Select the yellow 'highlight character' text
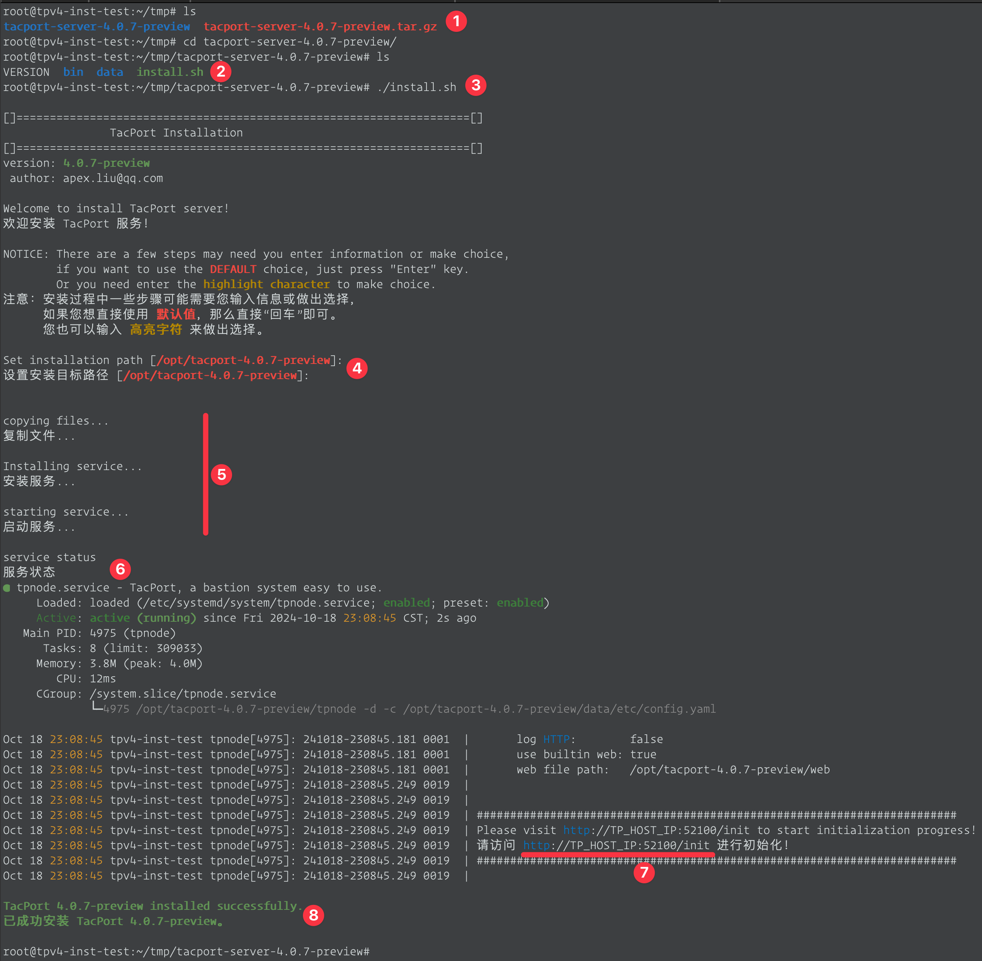 click(x=267, y=284)
